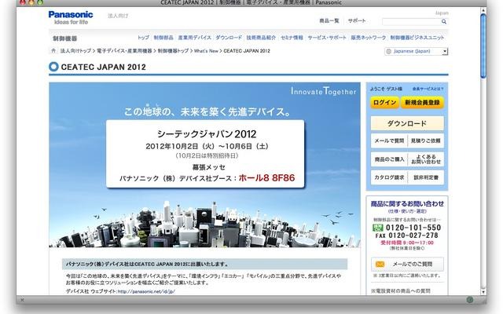503x314 pixels.
Task: Select サービス・サポート navigation item
Action: (327, 38)
